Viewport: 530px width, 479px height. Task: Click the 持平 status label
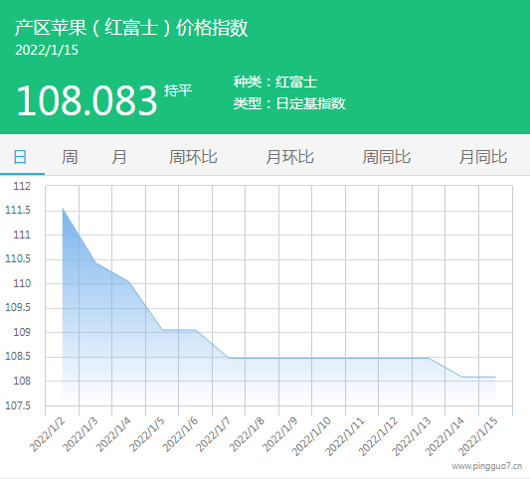point(178,90)
